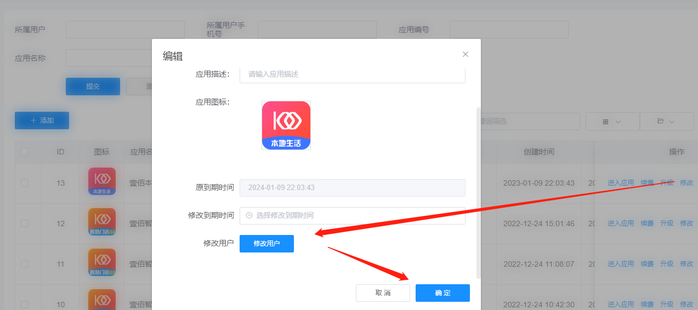Click 进入应用 in the 15:01:46 row

(x=621, y=223)
